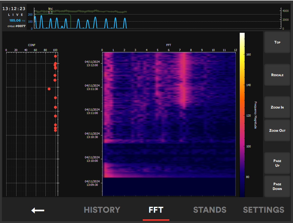Click the Frequency Magnitude color scale bar
Image resolution: width=293 pixels, height=223 pixels.
tap(242, 115)
